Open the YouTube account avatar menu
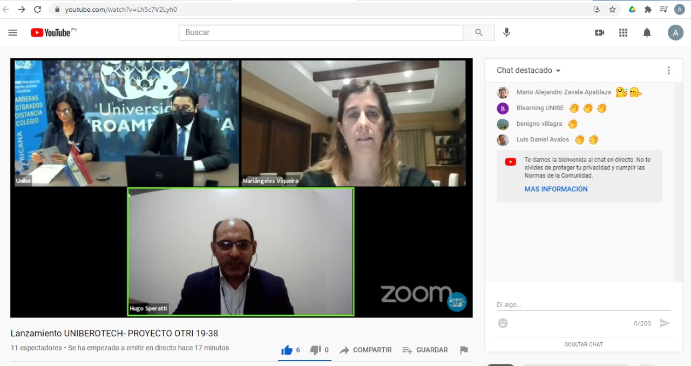691x366 pixels. point(675,32)
